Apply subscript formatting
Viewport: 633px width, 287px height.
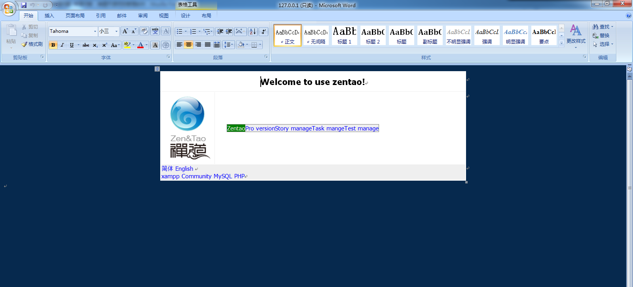pos(95,45)
